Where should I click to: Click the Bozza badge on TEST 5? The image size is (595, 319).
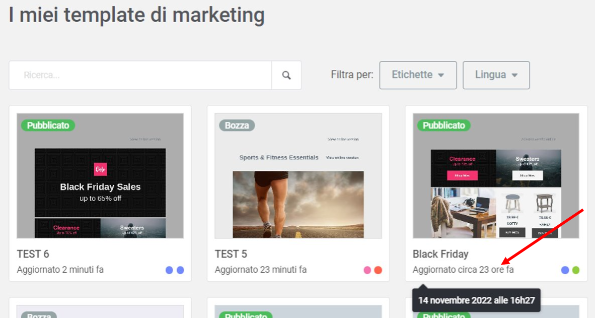pos(237,125)
